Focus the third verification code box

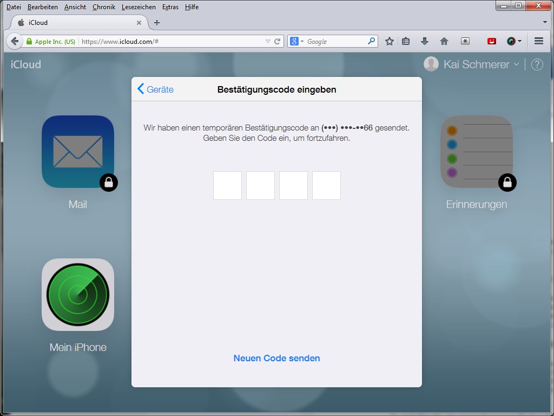[293, 186]
